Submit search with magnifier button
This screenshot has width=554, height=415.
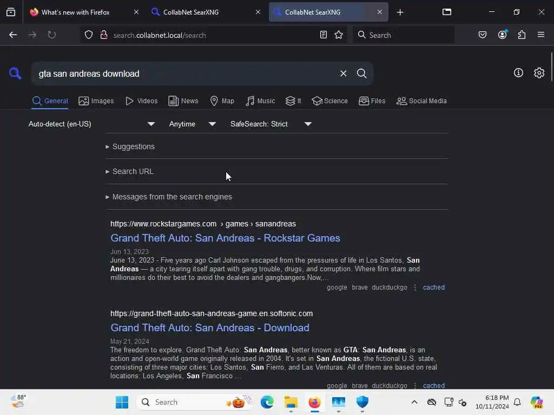click(x=361, y=73)
